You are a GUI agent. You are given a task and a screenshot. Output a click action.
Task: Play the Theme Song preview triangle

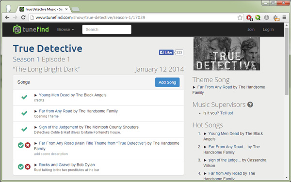(x=194, y=87)
